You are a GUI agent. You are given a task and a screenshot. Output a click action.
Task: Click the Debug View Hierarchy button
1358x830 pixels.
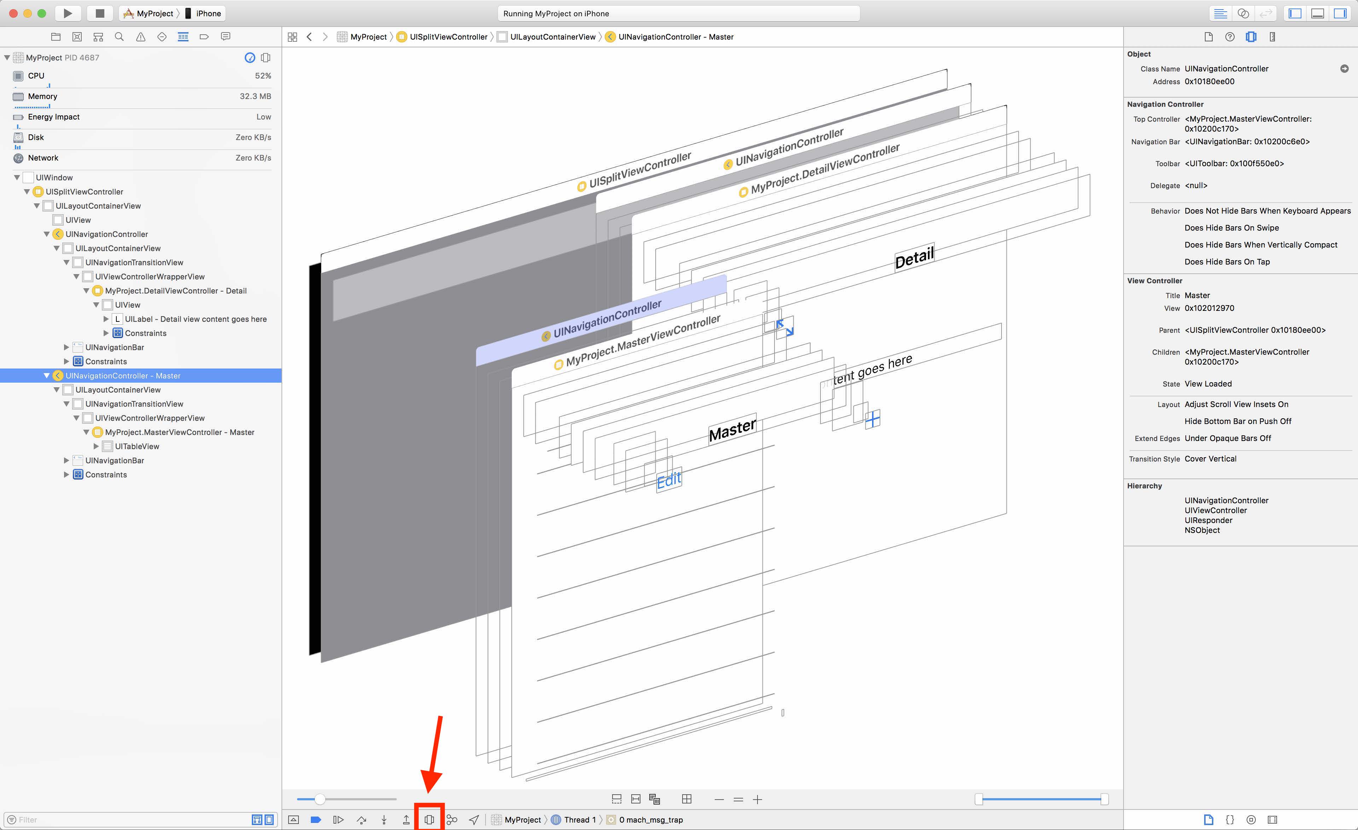429,819
